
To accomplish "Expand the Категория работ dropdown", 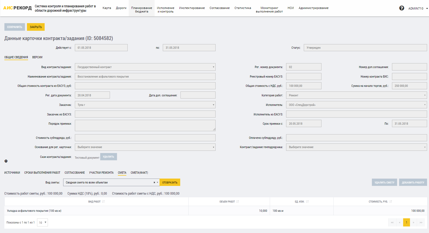I will [356, 95].
